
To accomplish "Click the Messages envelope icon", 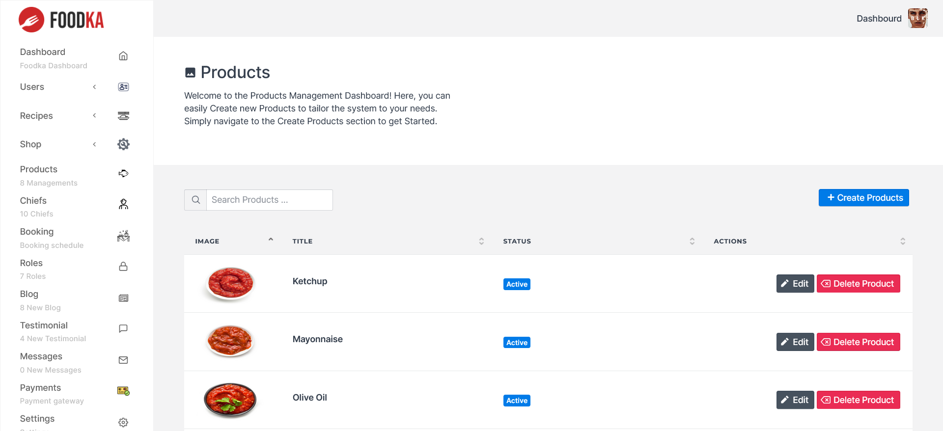I will 123,360.
